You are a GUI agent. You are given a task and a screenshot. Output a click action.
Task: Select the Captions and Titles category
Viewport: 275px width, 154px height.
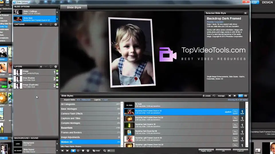[90, 118]
